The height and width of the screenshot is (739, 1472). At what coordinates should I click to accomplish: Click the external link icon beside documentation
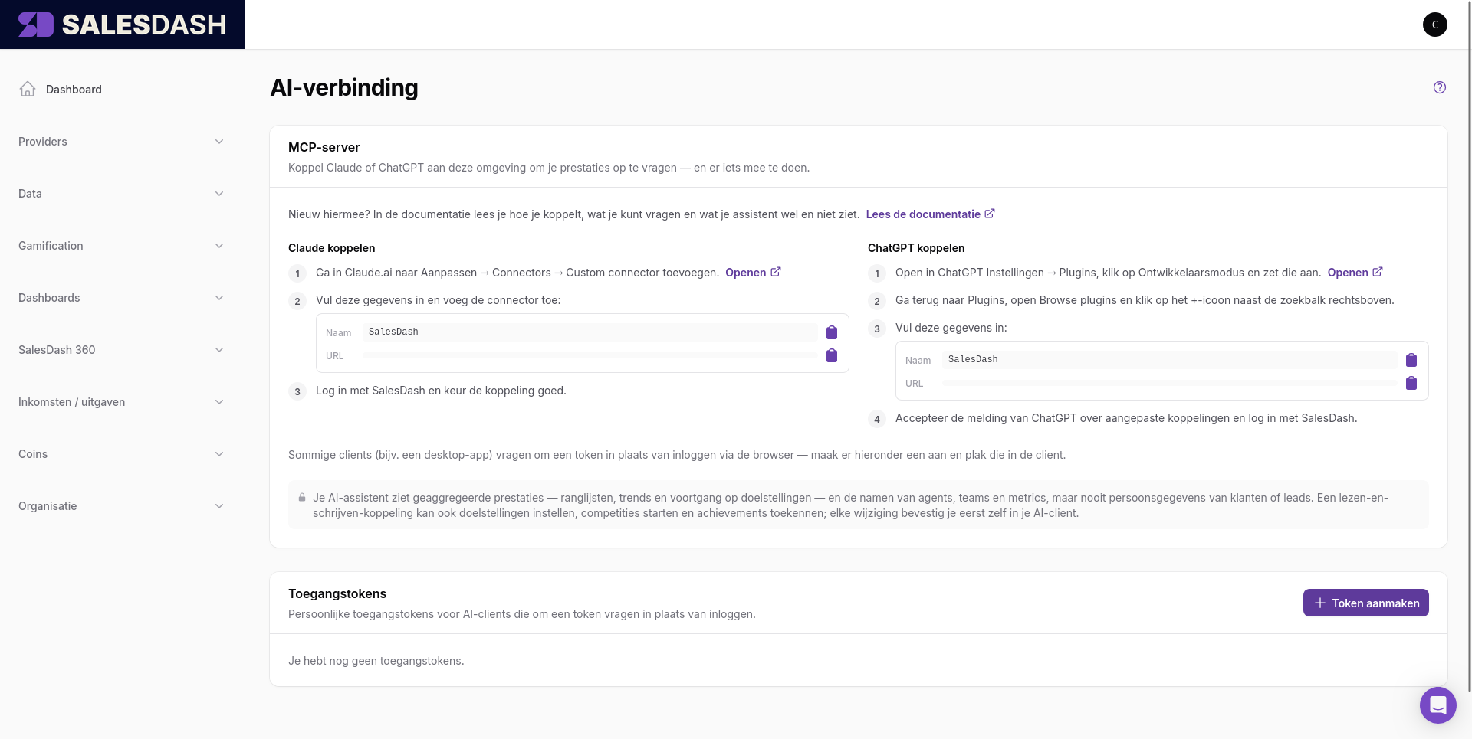tap(990, 214)
